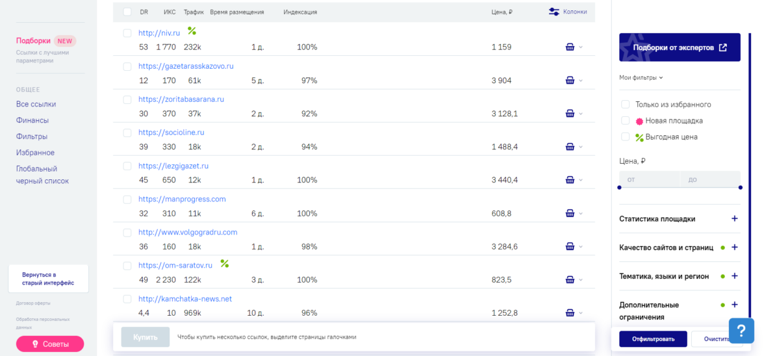The height and width of the screenshot is (356, 764).
Task: Click the minimum price от input field
Action: pyautogui.click(x=649, y=179)
